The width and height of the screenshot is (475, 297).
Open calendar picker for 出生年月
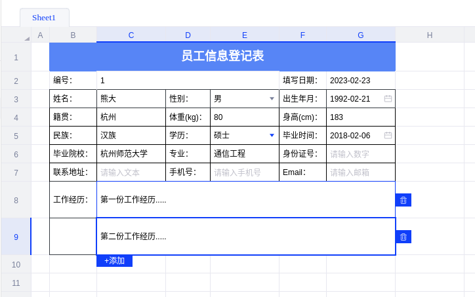[x=388, y=99]
